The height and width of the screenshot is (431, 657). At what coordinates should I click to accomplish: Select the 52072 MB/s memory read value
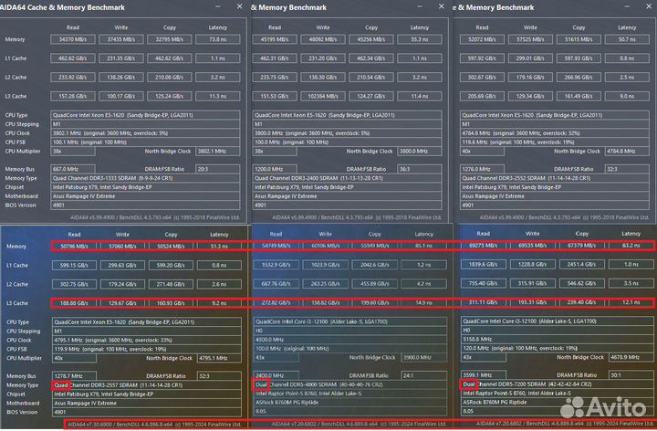pyautogui.click(x=482, y=39)
